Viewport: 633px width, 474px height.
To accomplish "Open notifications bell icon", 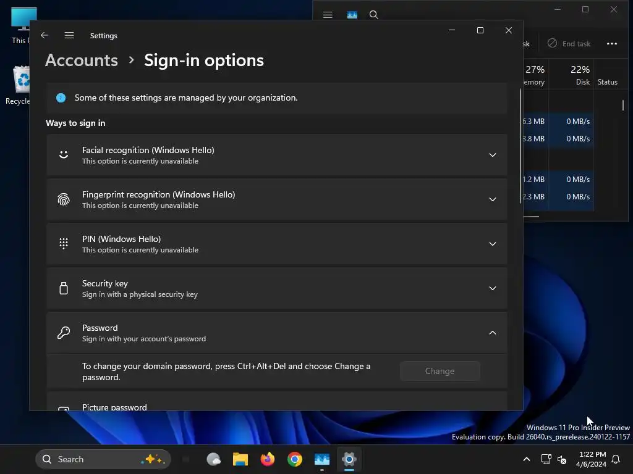I will pyautogui.click(x=616, y=459).
